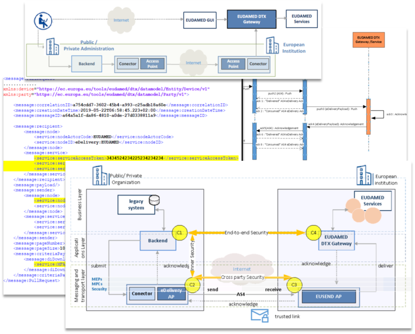415x334 pixels.
Task: Click the Internet cloud next to the user icon
Action: (x=121, y=20)
